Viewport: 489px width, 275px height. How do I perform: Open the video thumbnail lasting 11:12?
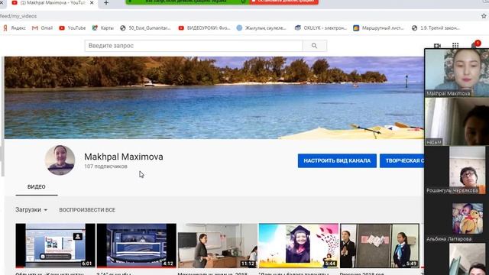pos(217,245)
